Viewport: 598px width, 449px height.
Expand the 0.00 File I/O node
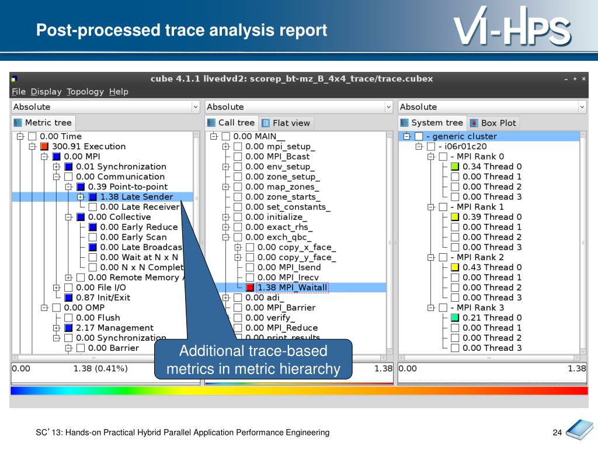57,288
